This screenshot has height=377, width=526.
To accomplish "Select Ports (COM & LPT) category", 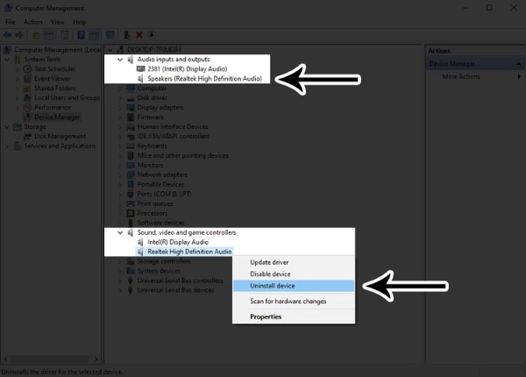I will click(164, 195).
